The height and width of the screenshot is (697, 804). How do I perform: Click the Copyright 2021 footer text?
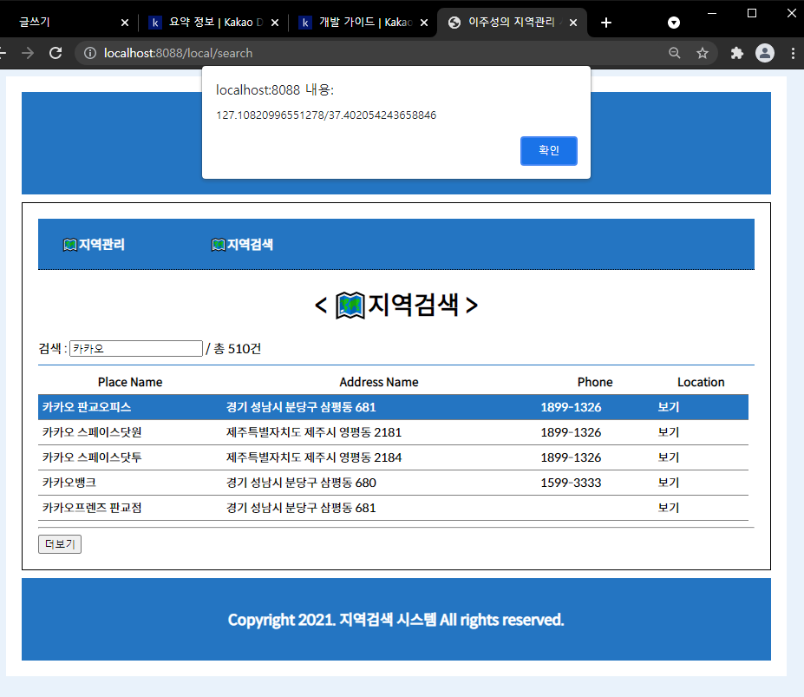pos(395,620)
